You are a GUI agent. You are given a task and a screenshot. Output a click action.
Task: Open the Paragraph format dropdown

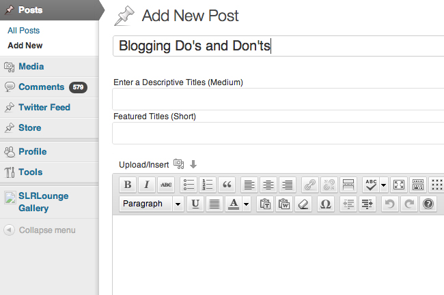(152, 204)
